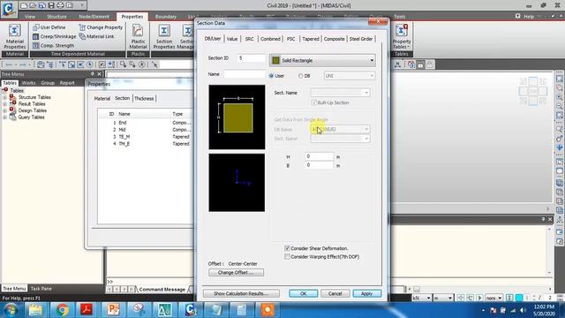Viewport: 565px width, 318px height.
Task: Open Adobe Acrobat from the taskbar
Action: tap(87, 310)
